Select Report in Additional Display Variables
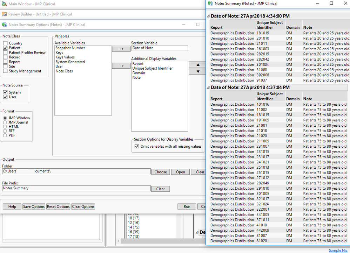Image resolution: width=350 pixels, height=253 pixels. [x=138, y=64]
